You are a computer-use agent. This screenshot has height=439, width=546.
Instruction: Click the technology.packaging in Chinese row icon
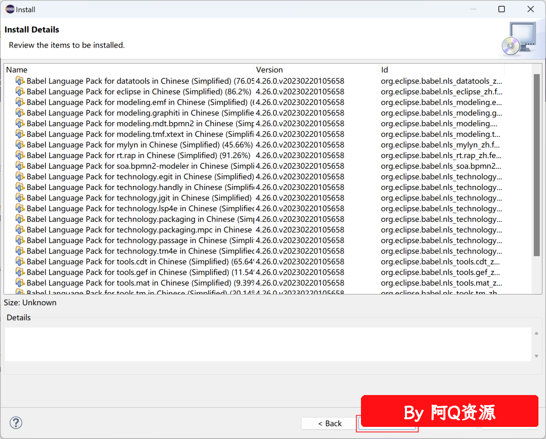coord(20,219)
